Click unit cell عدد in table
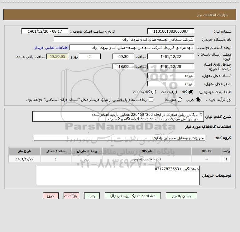240x232 pixels. (87, 159)
